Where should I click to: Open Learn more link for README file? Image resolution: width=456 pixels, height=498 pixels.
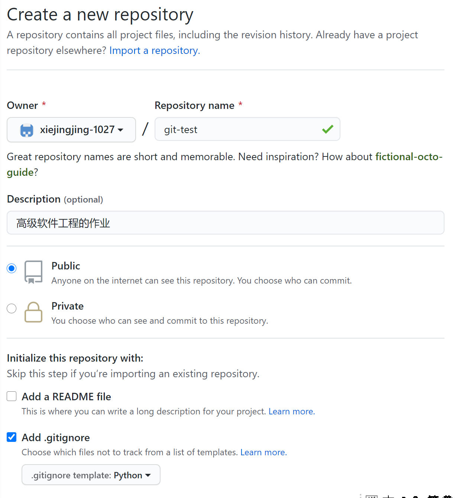point(291,412)
